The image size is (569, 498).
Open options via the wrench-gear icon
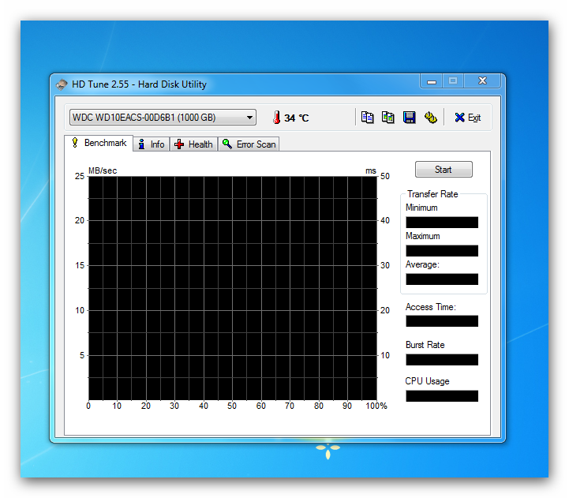(431, 118)
